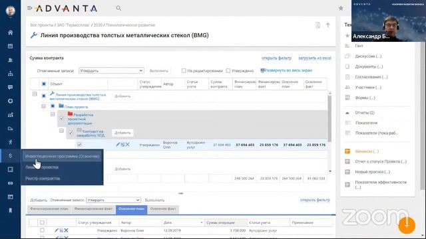
Task: Open calendar icon in left sidebar
Action: pos(11,46)
